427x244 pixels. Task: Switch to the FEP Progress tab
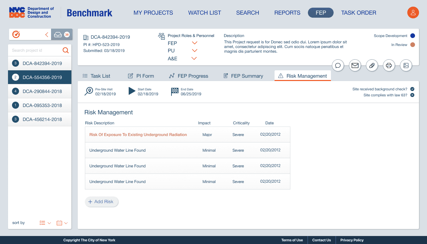[188, 76]
